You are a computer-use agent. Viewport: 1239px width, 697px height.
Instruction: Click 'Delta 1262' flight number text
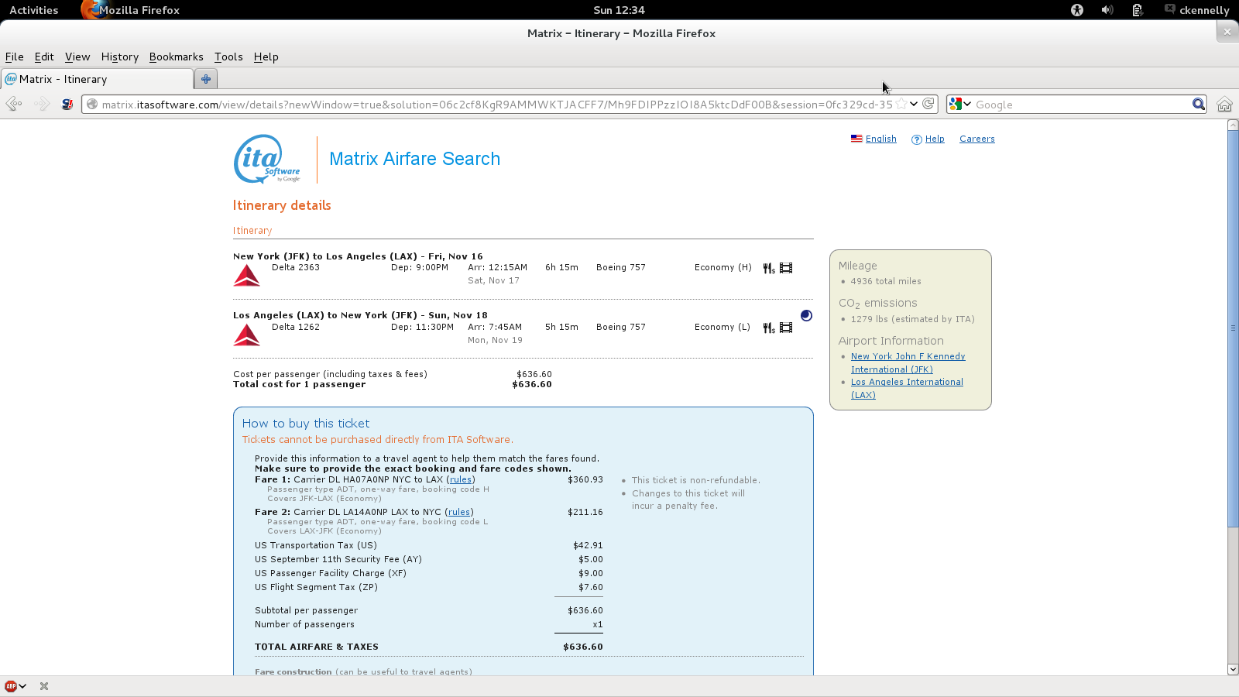point(295,327)
